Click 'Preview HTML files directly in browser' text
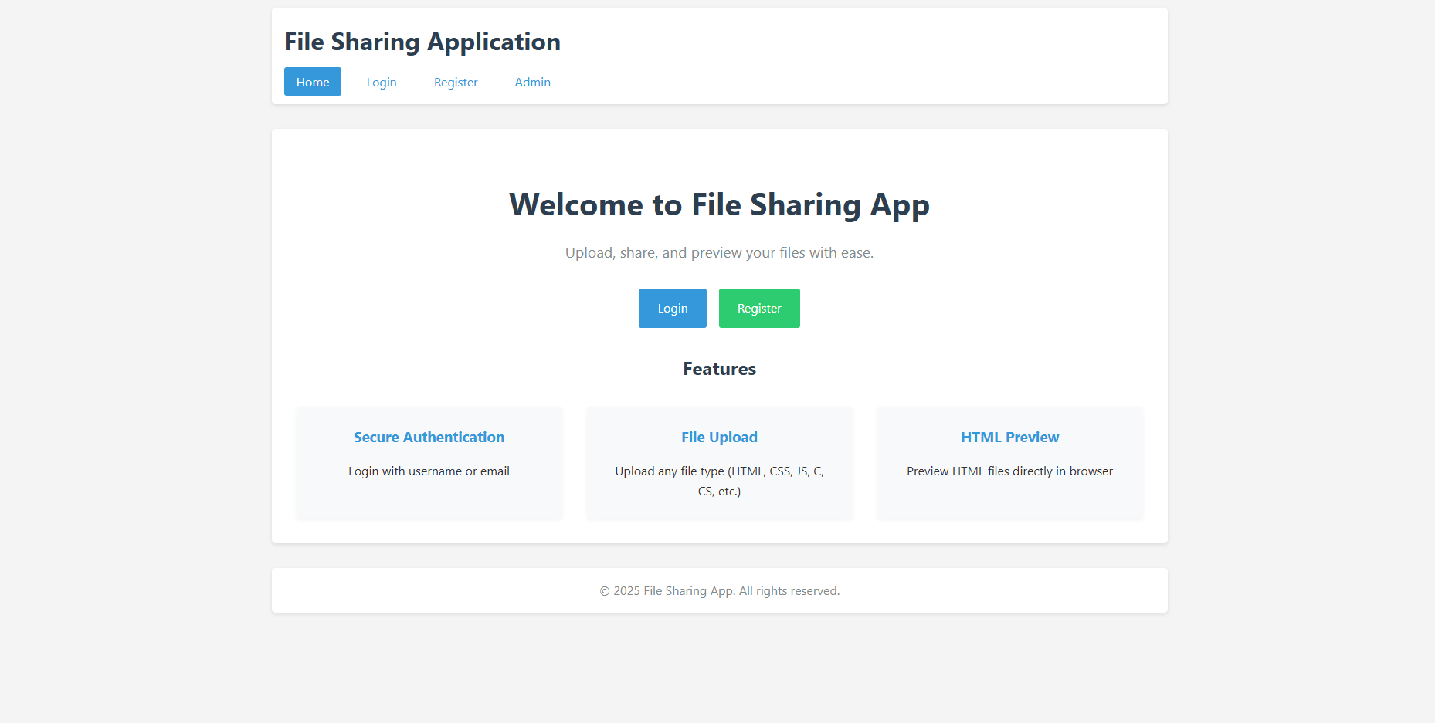 (1009, 471)
